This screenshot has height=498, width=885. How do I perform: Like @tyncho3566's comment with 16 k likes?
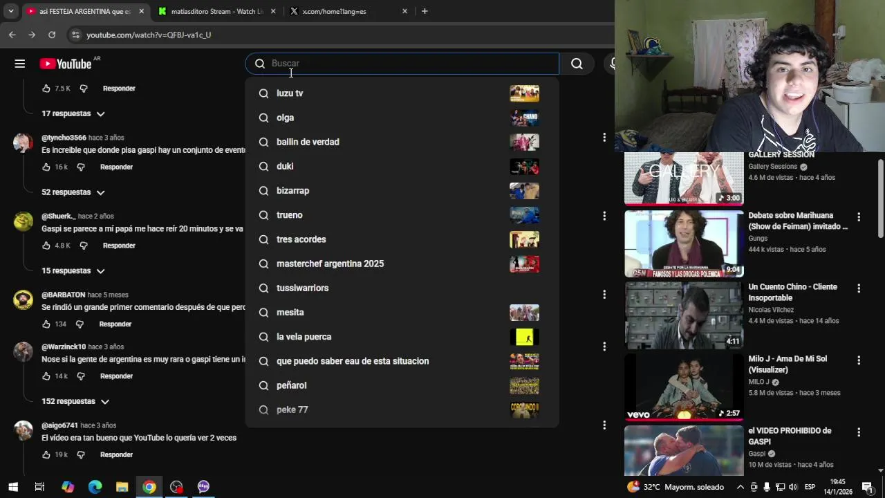(x=46, y=167)
